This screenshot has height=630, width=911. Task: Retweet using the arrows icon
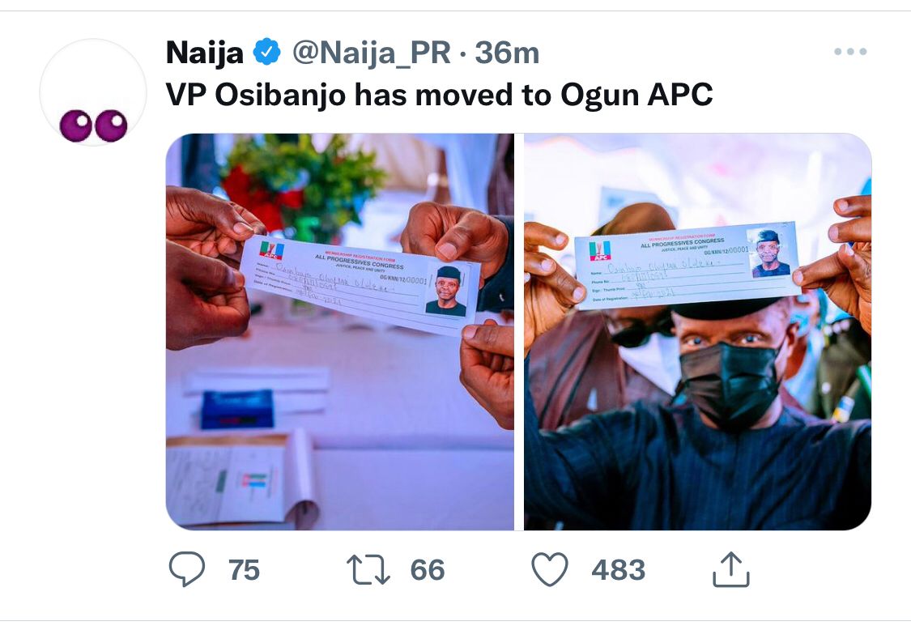coord(368,569)
